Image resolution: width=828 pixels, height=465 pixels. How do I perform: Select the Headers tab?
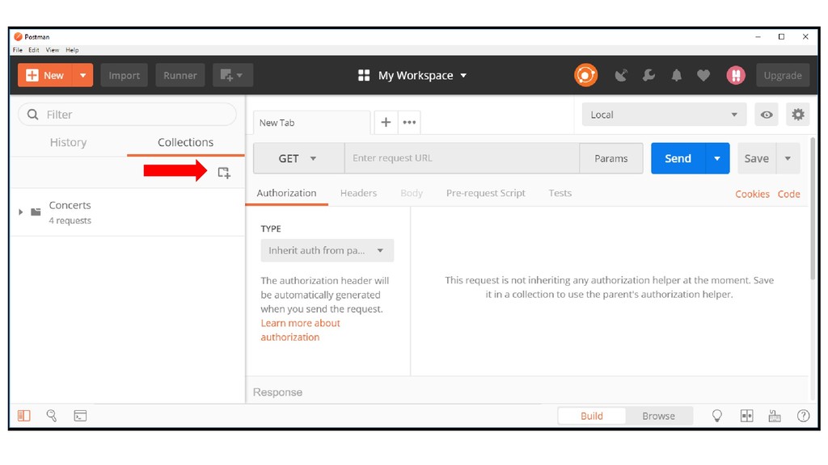click(x=358, y=193)
